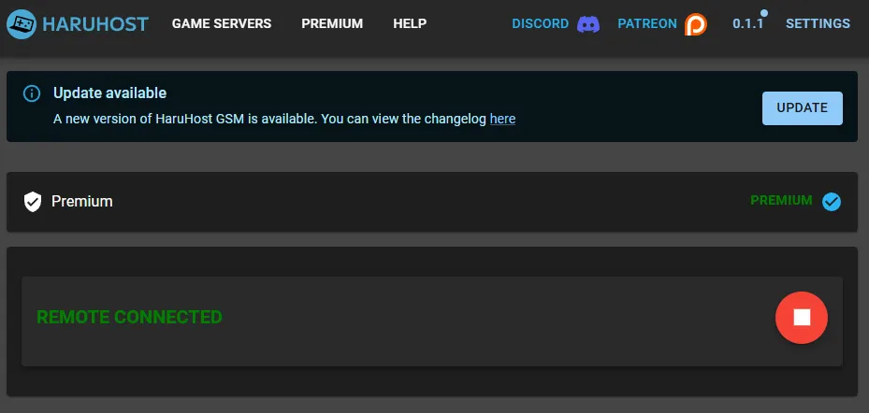The height and width of the screenshot is (413, 869).
Task: Open the Premium menu item in navbar
Action: [x=332, y=23]
